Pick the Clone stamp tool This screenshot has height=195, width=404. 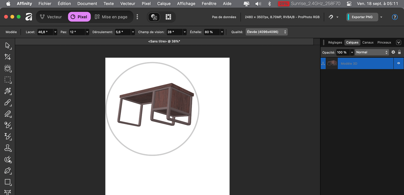coord(8,148)
